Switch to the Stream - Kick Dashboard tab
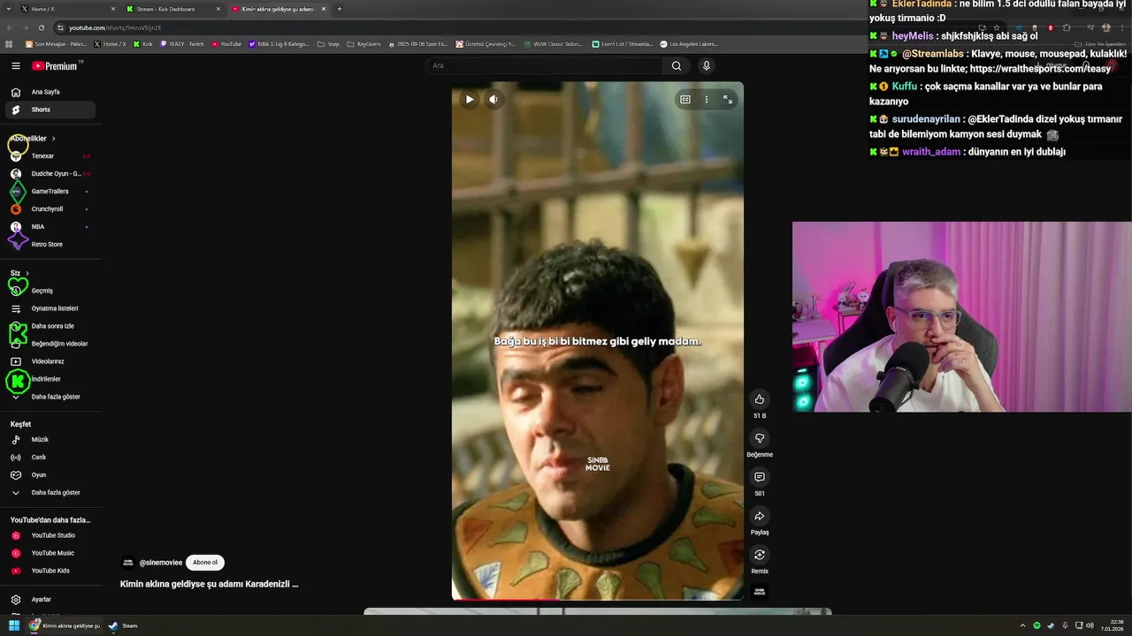 tap(172, 9)
